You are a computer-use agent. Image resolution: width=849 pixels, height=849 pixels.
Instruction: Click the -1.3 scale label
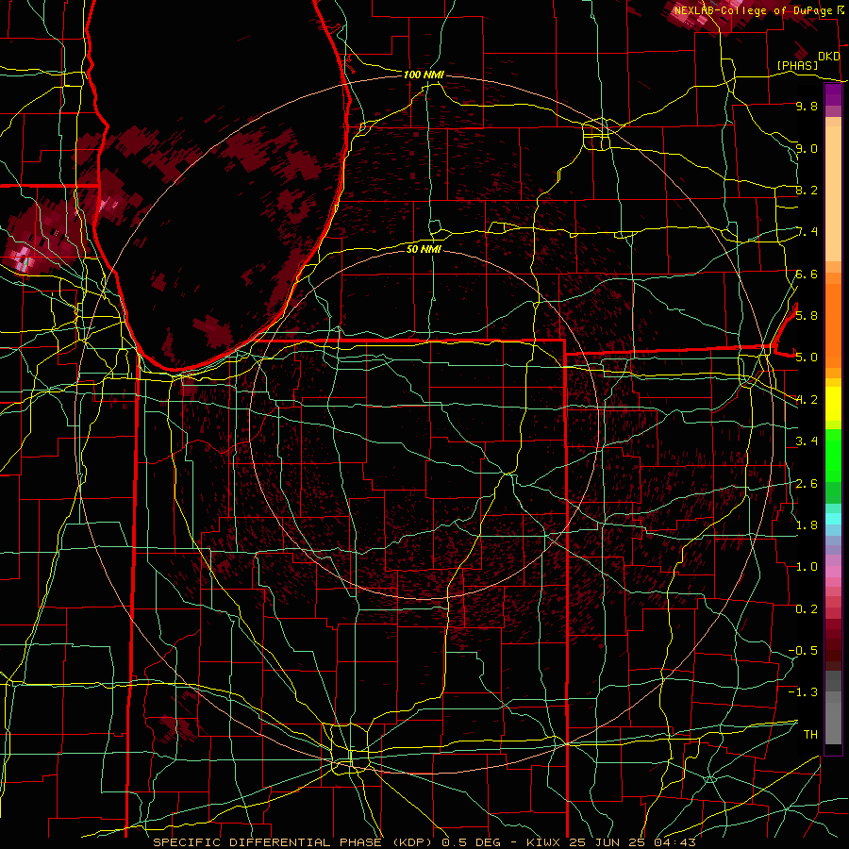click(x=804, y=692)
